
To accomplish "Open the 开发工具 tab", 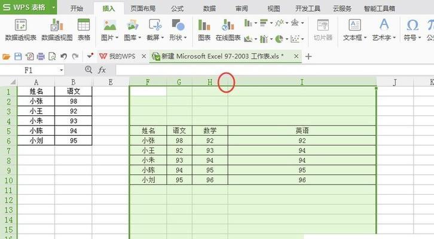I will point(308,8).
